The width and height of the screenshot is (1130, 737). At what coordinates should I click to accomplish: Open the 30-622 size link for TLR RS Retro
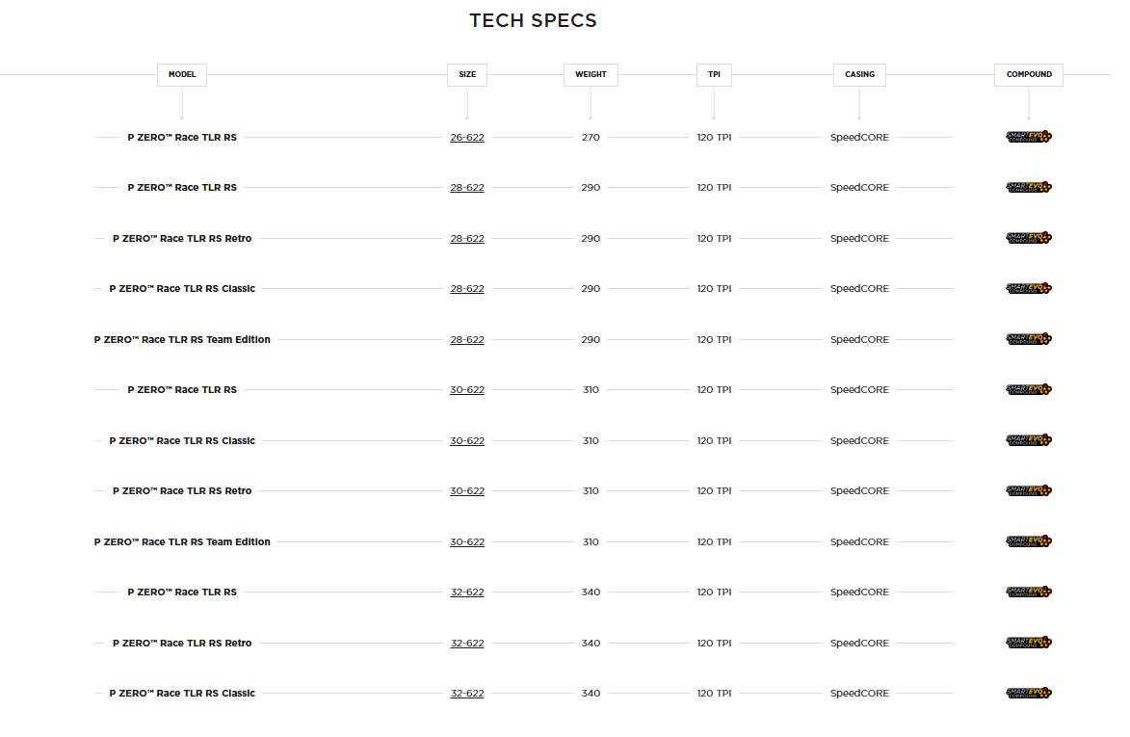467,491
